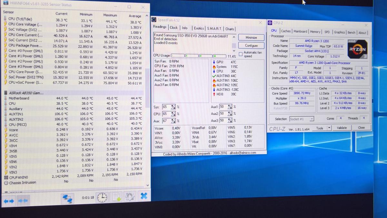The width and height of the screenshot is (387, 218).
Task: Enable Automatic fan speed checkbox in SpeedFan
Action: click(241, 54)
